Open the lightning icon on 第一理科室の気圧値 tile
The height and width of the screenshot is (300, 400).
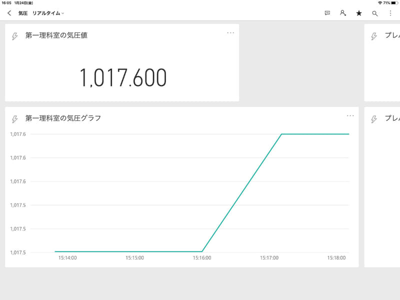(14, 34)
